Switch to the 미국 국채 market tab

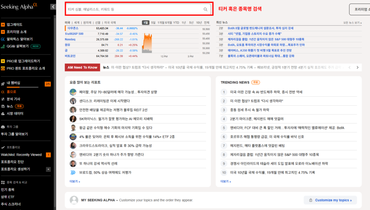coord(110,23)
